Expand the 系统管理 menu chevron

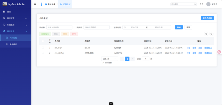pos(26,19)
